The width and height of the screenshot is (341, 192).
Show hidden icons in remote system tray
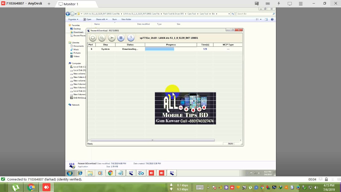[x=247, y=173]
